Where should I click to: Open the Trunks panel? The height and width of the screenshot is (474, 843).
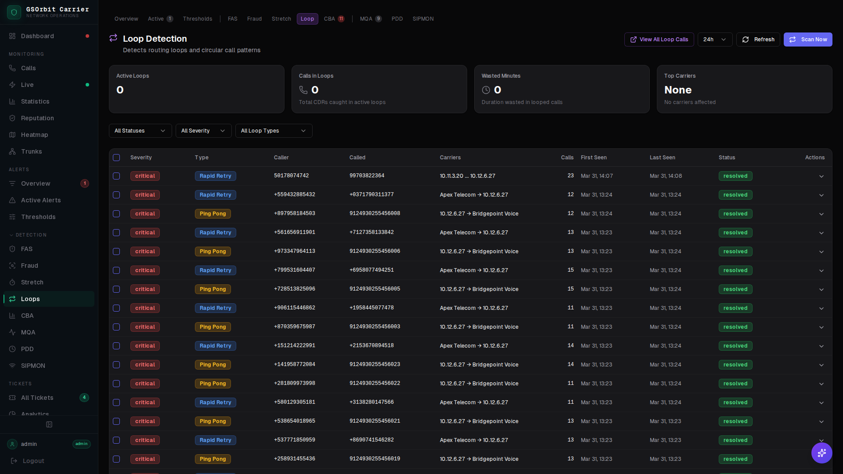(31, 151)
